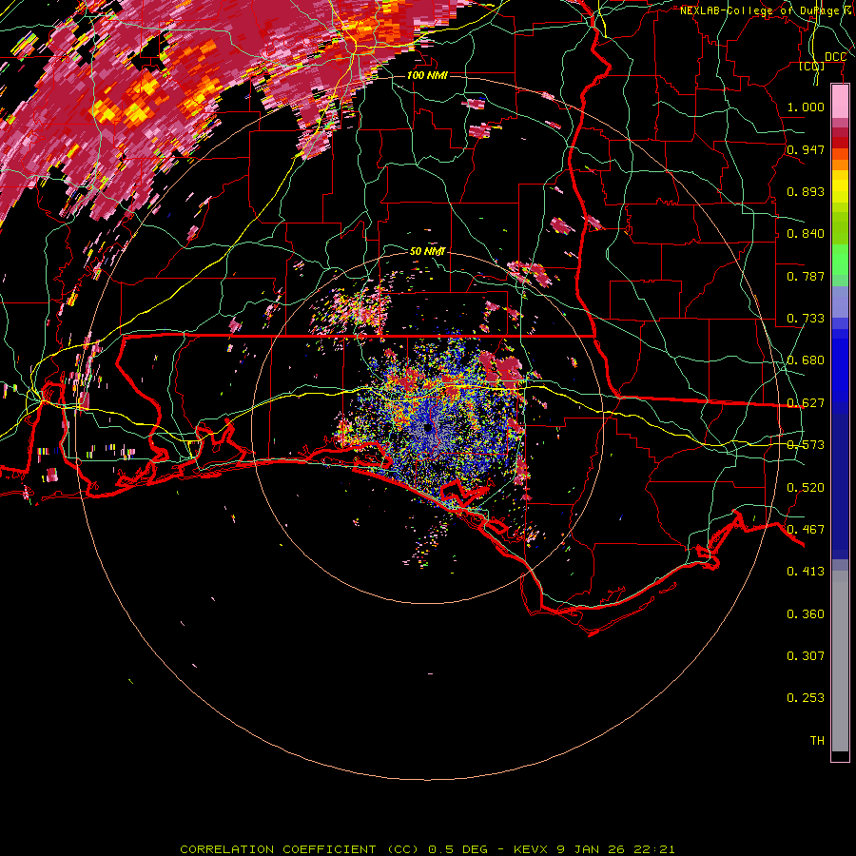Pick the bright green segment of the color bar
The width and height of the screenshot is (856, 856).
pyautogui.click(x=840, y=260)
